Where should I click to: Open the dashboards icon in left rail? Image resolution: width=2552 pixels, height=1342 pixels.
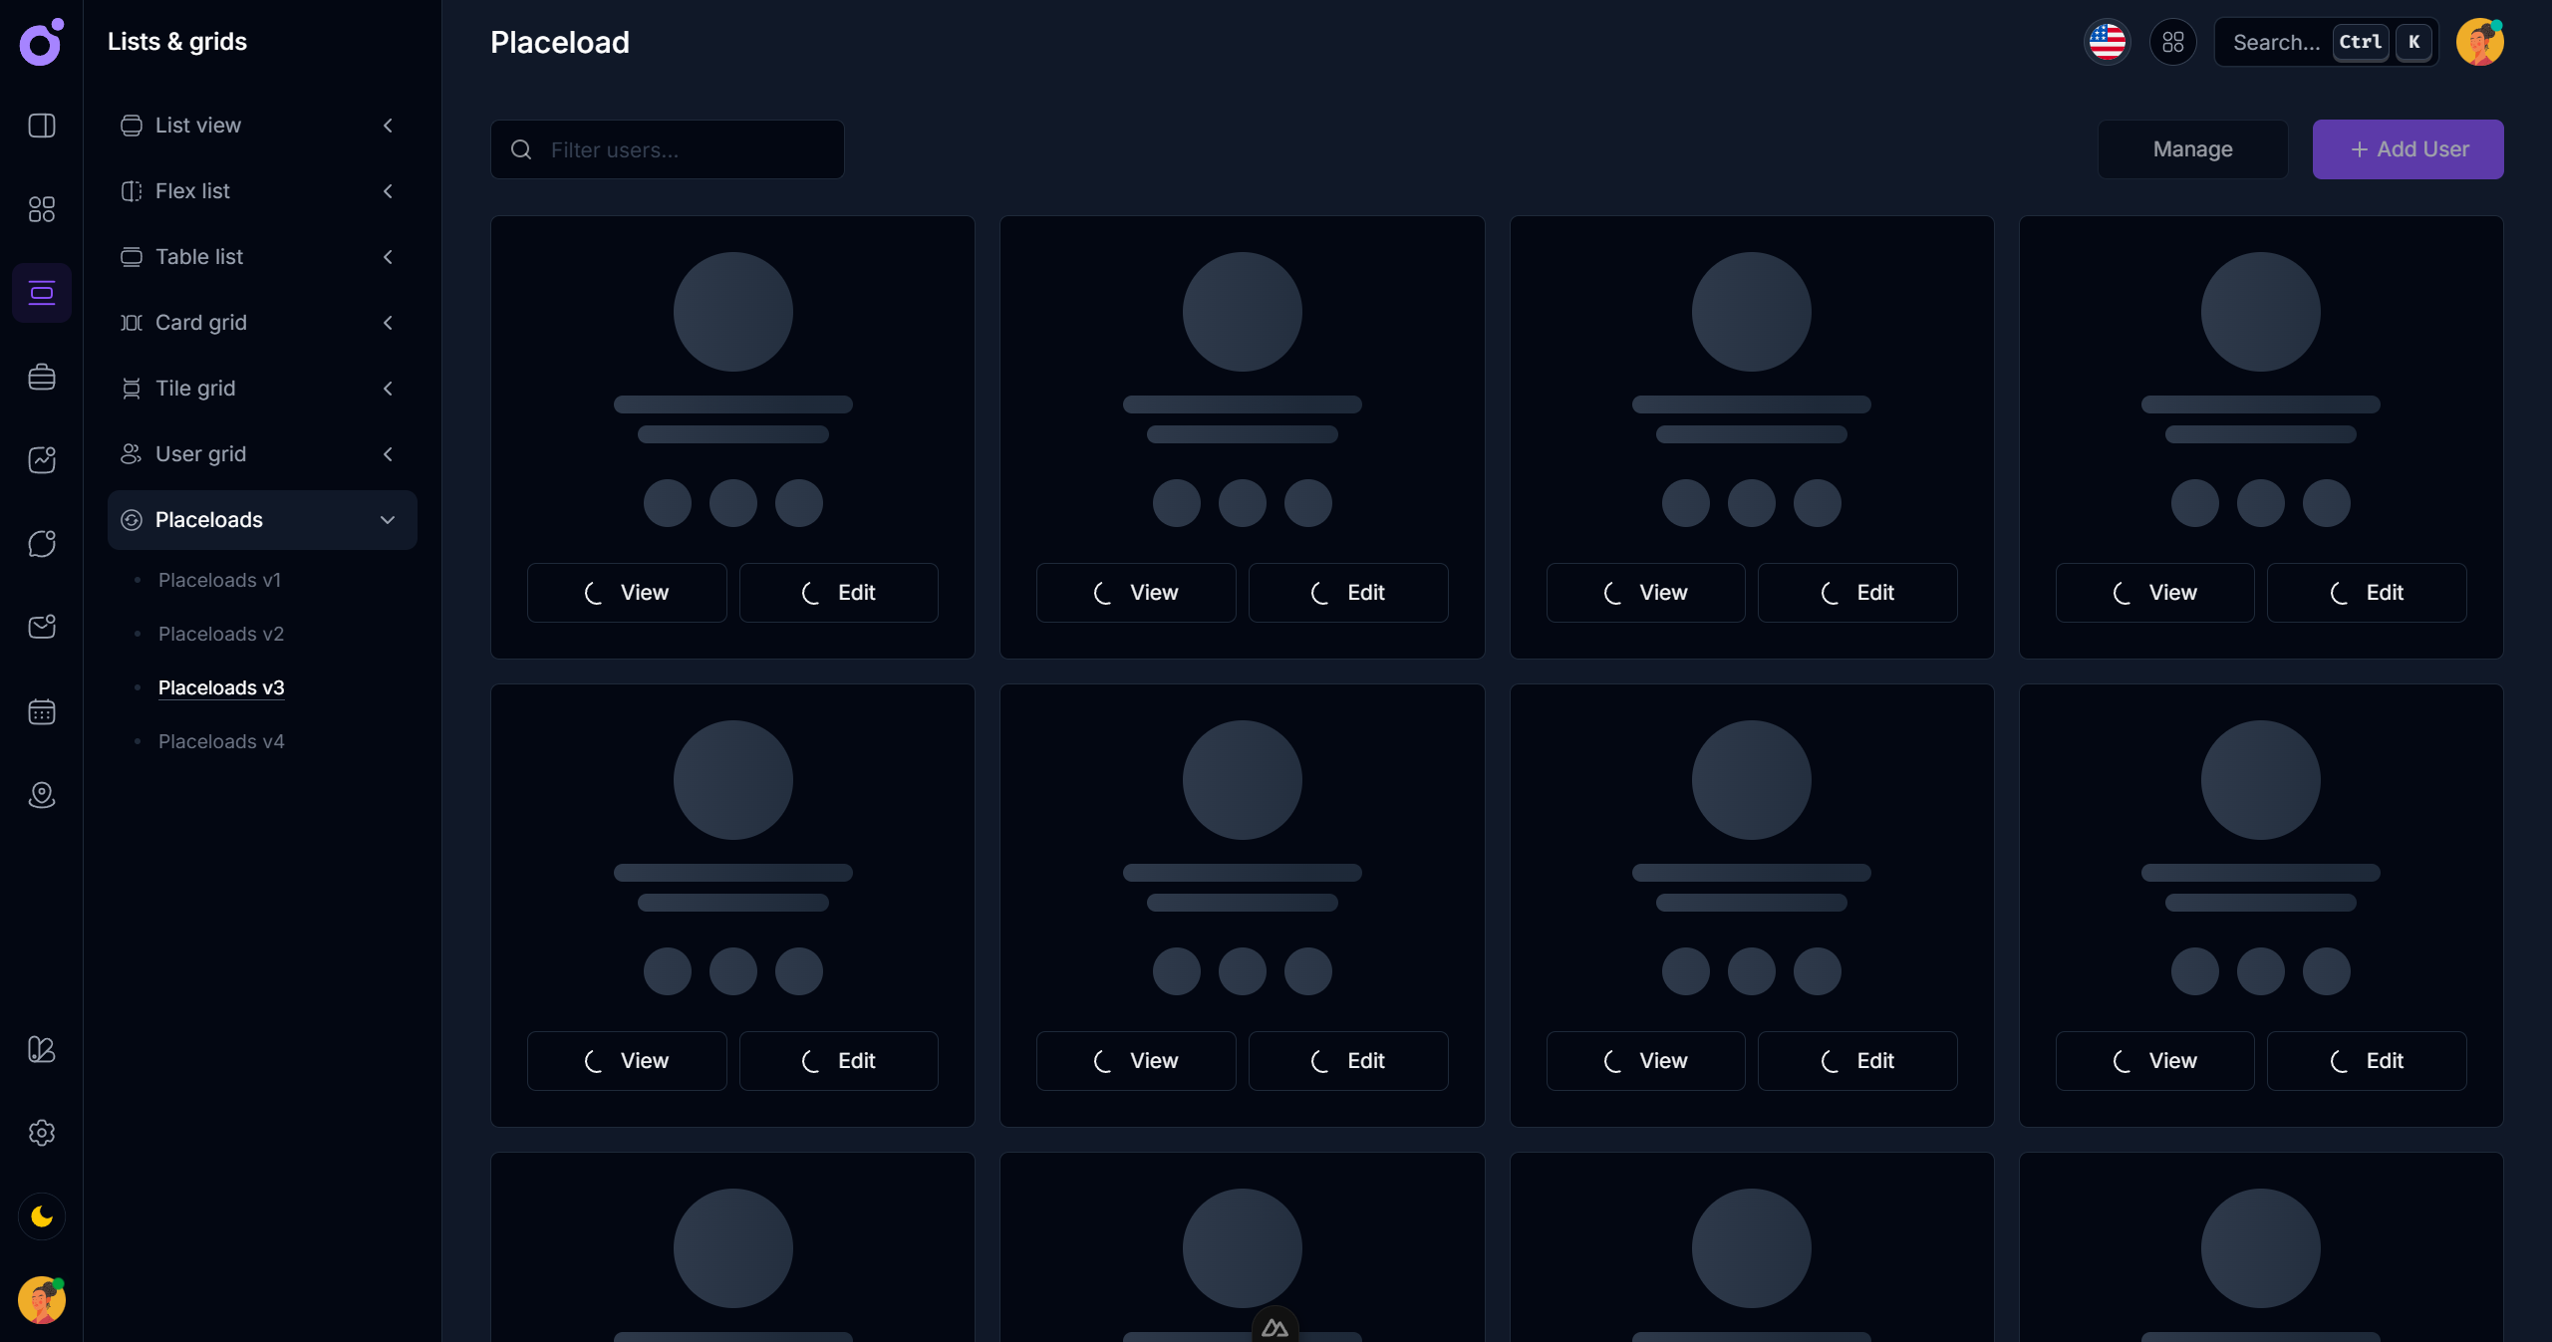pos(42,209)
